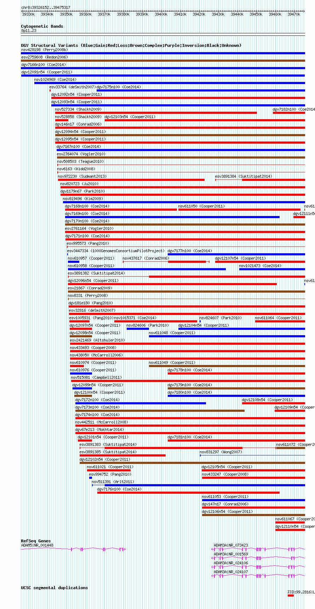
Task: Open dgv146n17 (Conrad2006) variant
Action: [x=78, y=124]
